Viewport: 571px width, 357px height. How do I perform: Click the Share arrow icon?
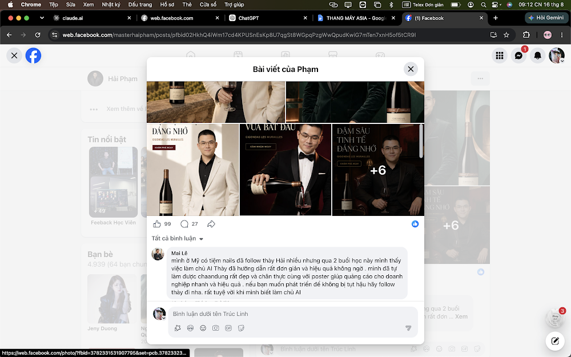click(211, 224)
